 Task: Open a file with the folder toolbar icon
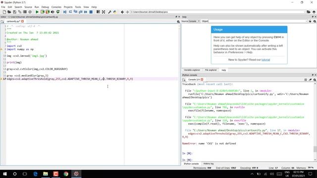(9, 12)
